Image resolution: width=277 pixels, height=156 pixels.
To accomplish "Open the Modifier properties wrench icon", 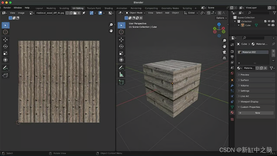I will [232, 85].
